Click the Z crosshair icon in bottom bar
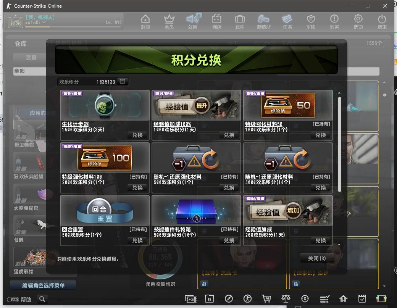The width and height of the screenshot is (397, 308). point(305,299)
